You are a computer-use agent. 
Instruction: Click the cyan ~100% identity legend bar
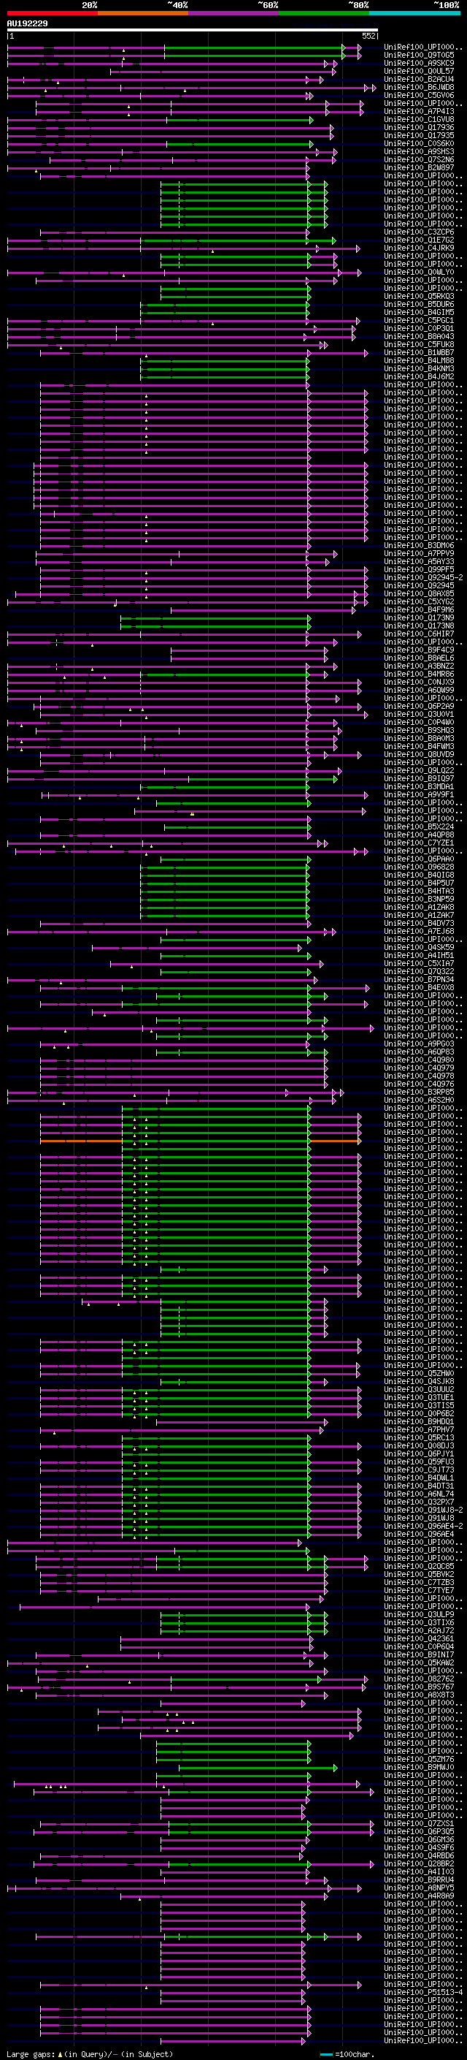point(414,13)
